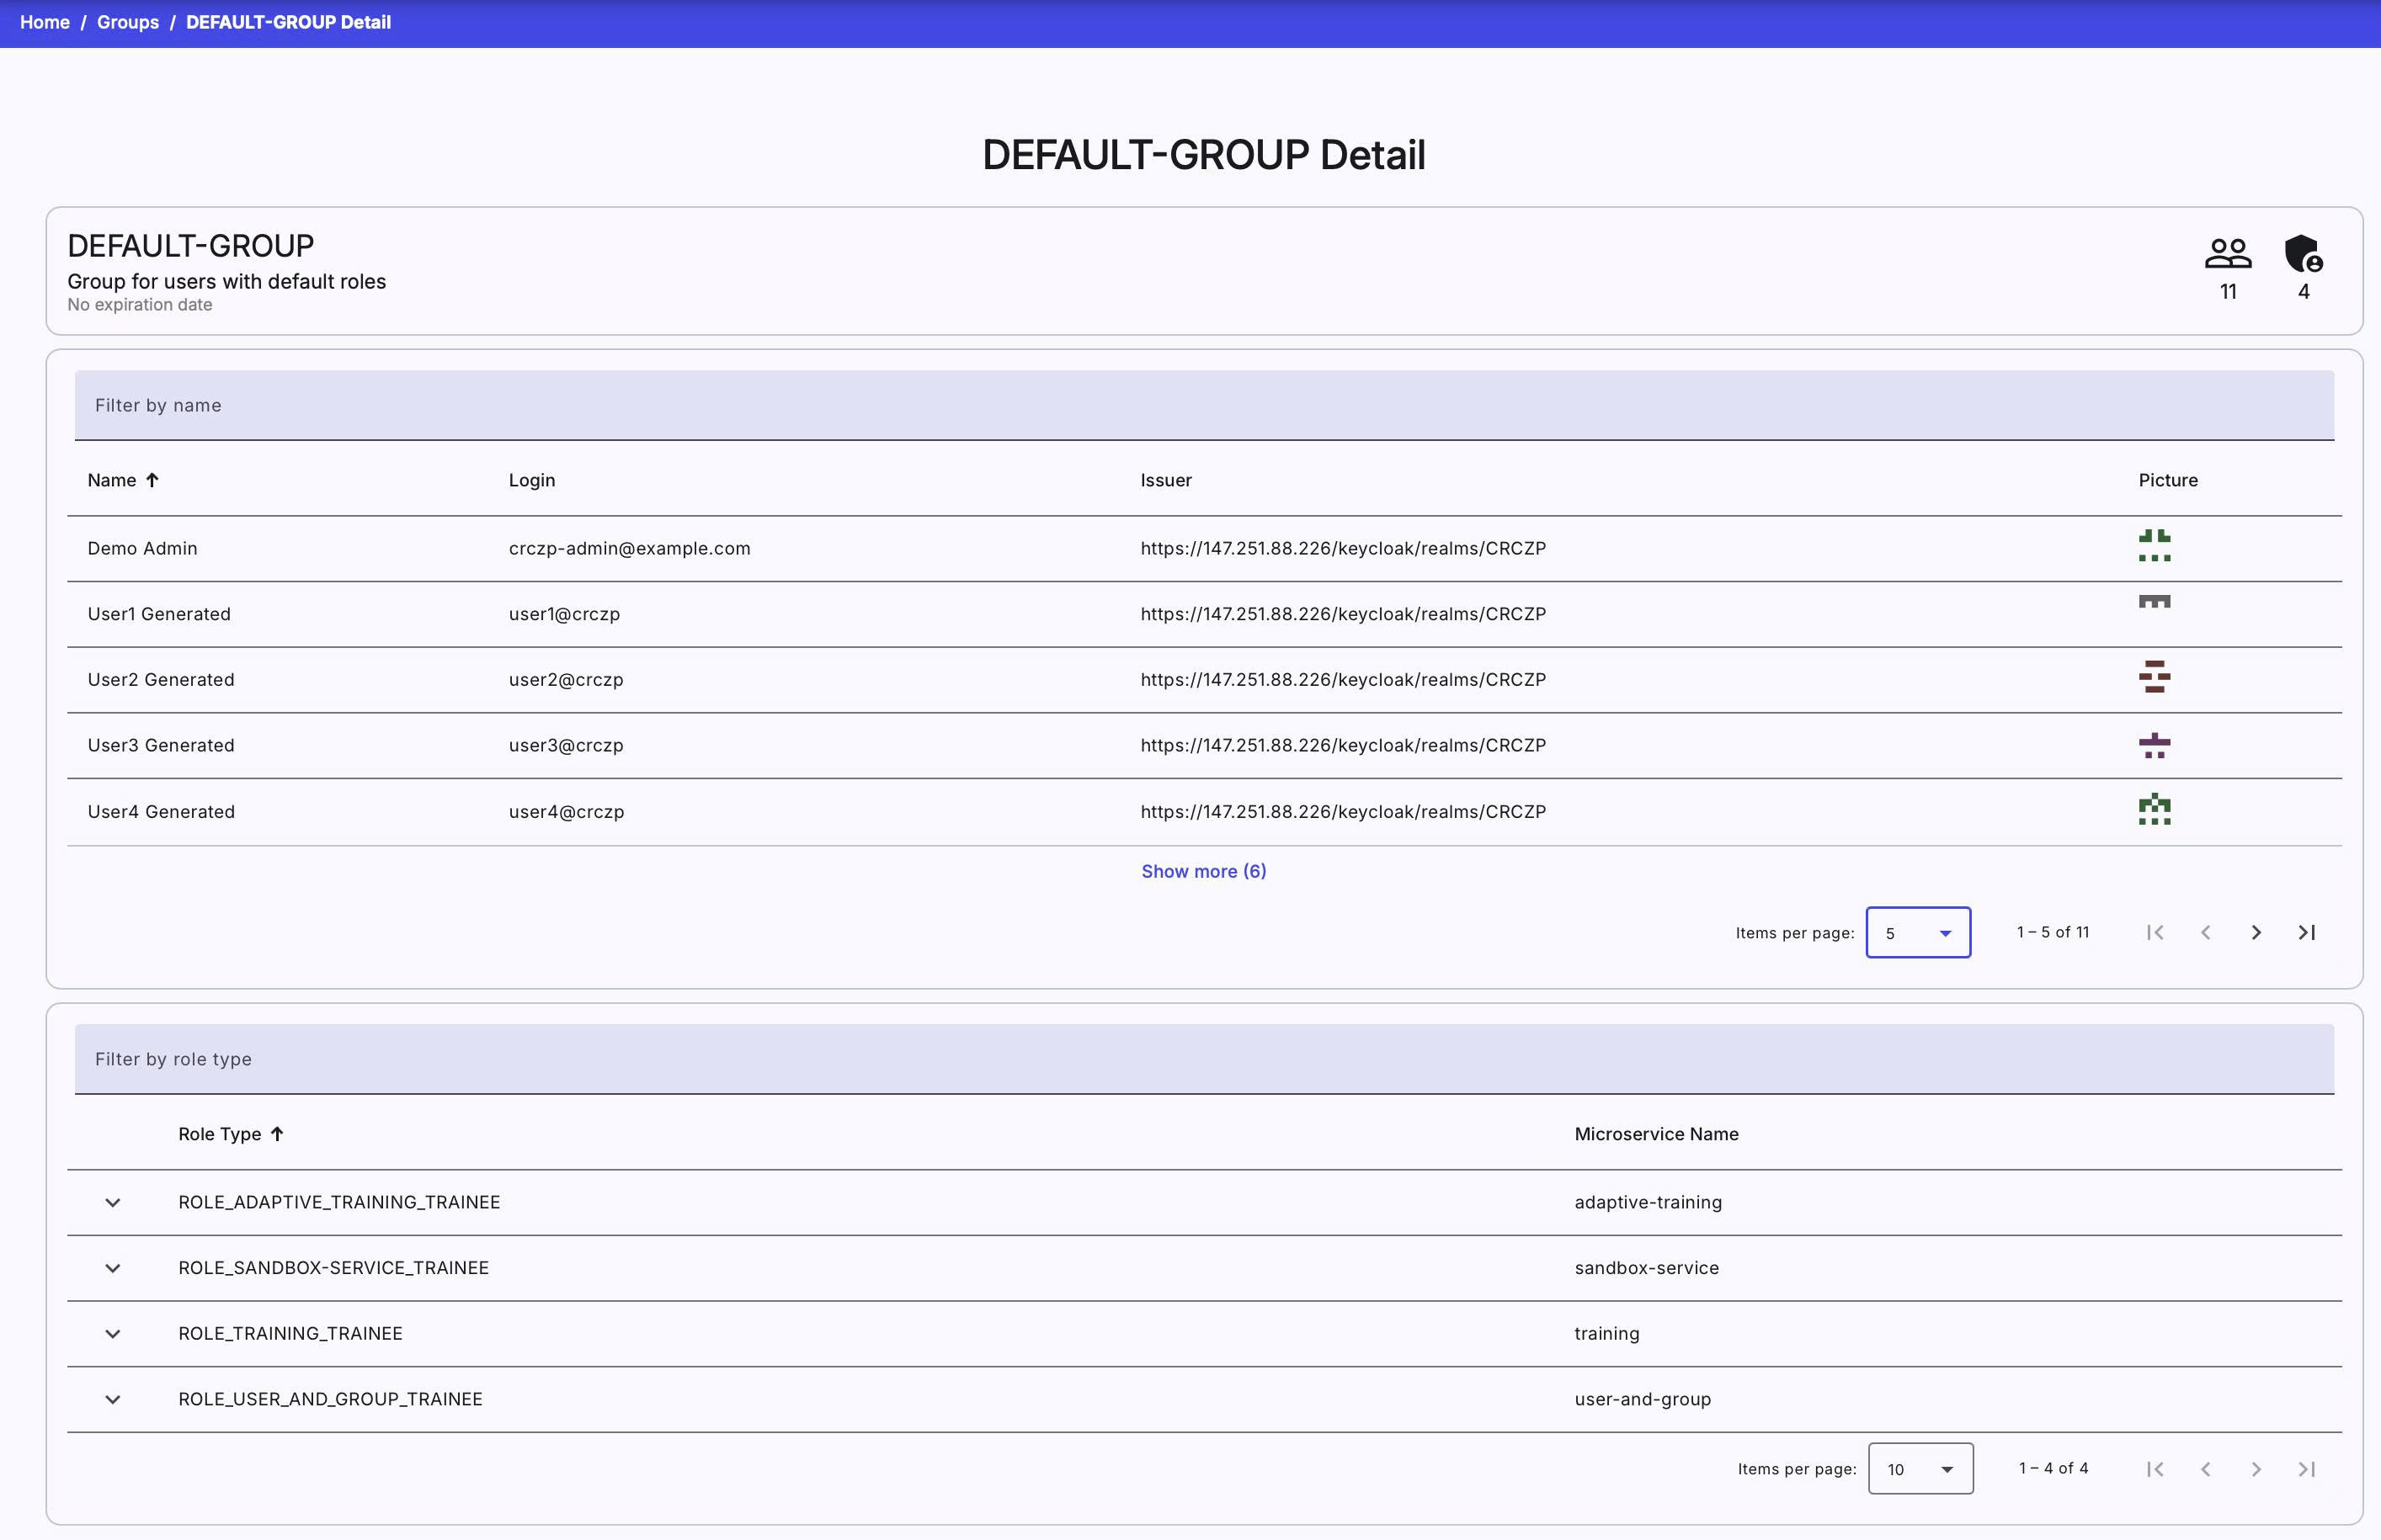Open the roles table items-per-page selector

(x=1919, y=1469)
